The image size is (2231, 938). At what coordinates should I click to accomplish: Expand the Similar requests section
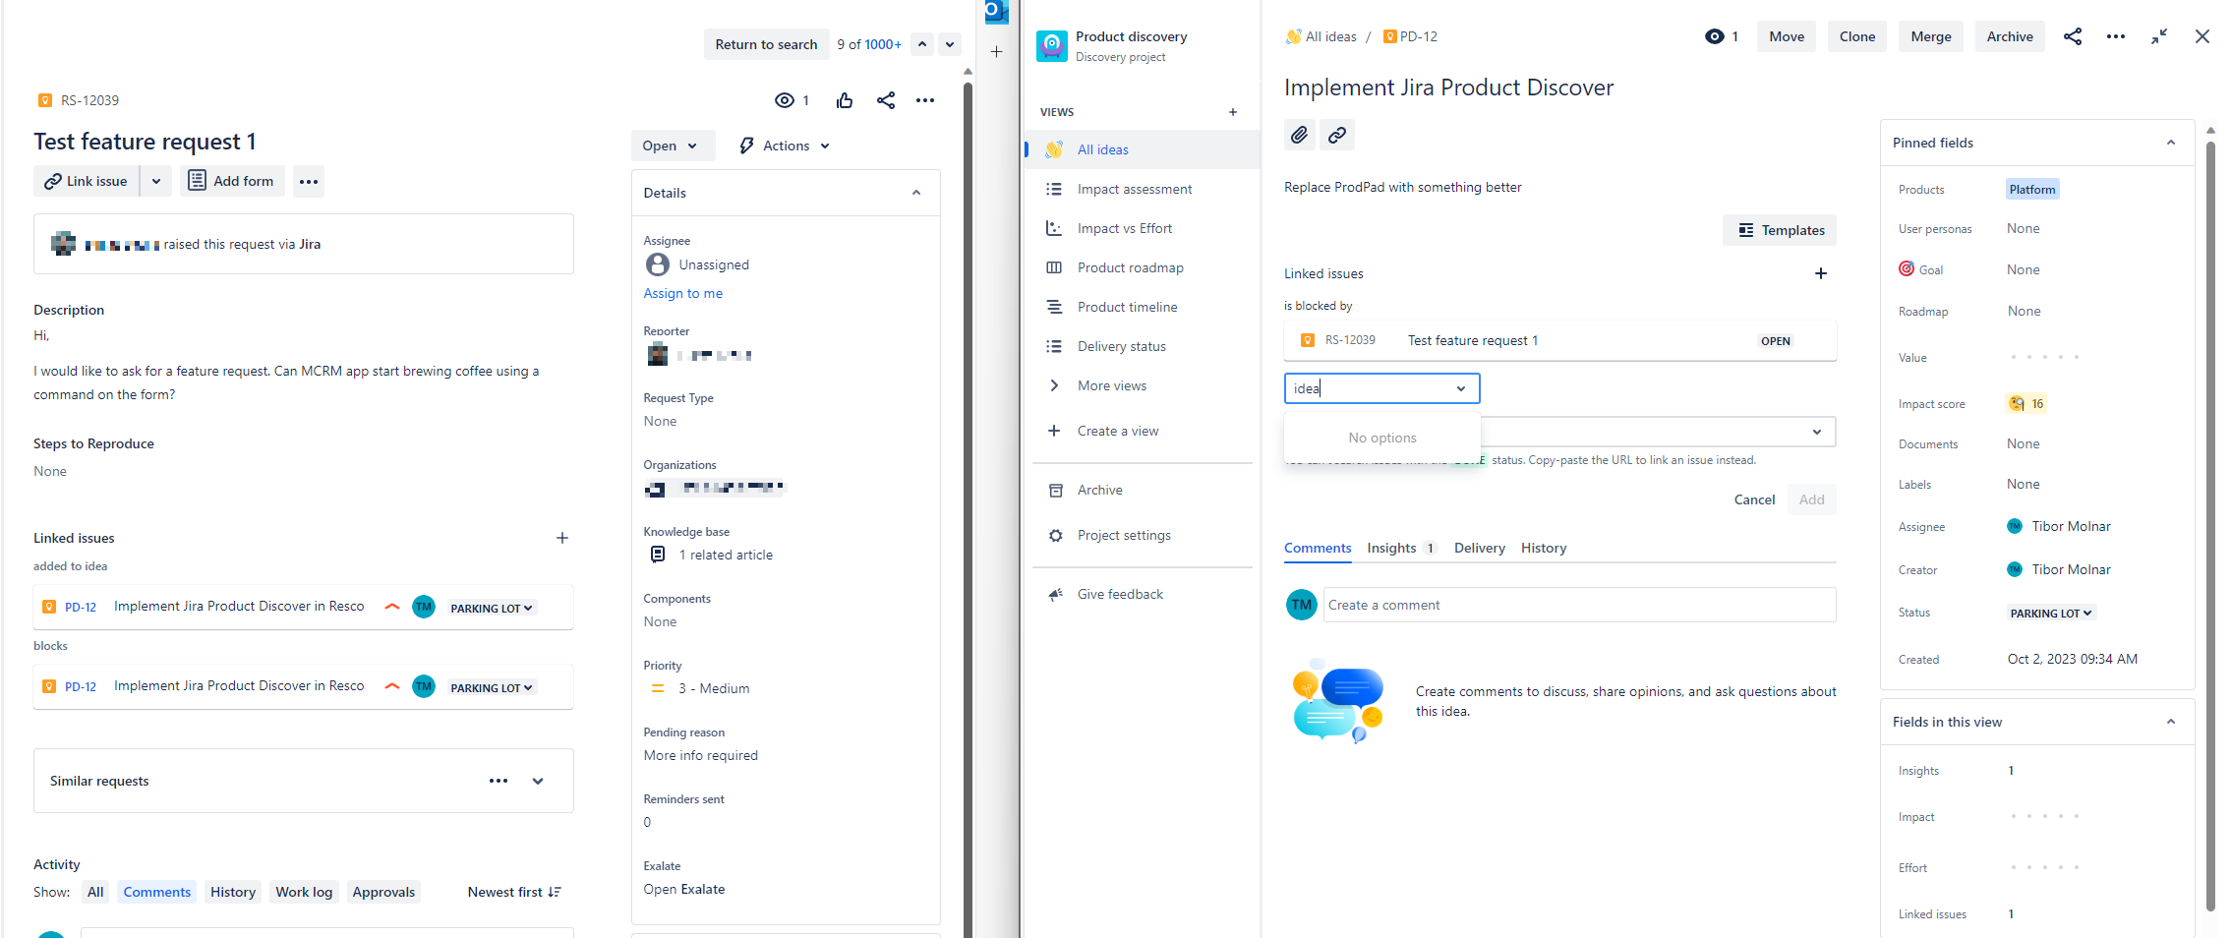(538, 781)
